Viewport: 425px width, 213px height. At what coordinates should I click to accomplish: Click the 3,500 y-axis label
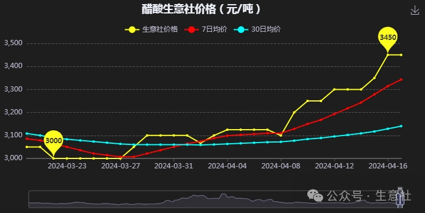point(13,43)
